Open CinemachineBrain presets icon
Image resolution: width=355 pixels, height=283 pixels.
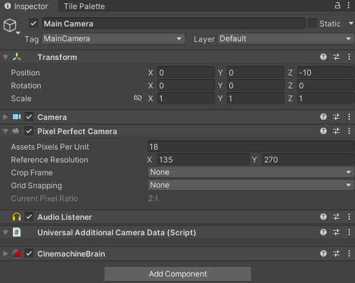tap(336, 253)
